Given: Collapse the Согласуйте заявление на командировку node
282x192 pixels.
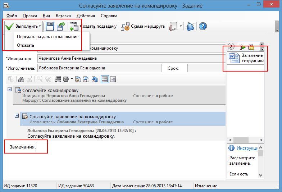Looking at the screenshot, I should pyautogui.click(x=17, y=116).
